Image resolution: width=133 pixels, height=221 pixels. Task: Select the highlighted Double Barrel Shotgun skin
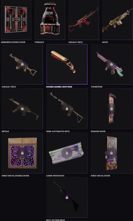[67, 64]
